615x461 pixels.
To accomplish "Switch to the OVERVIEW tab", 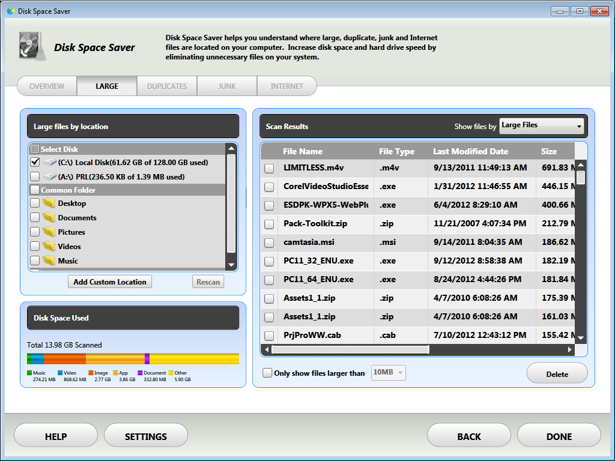I will pyautogui.click(x=47, y=86).
